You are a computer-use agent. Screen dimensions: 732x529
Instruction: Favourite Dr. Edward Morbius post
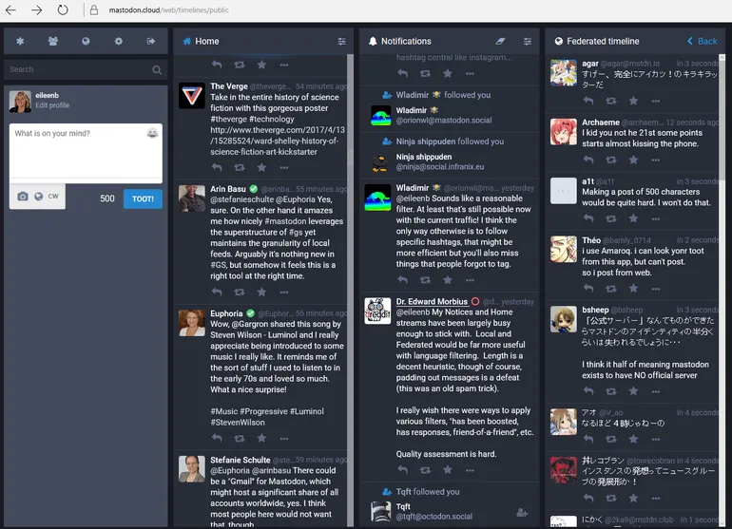click(x=448, y=470)
